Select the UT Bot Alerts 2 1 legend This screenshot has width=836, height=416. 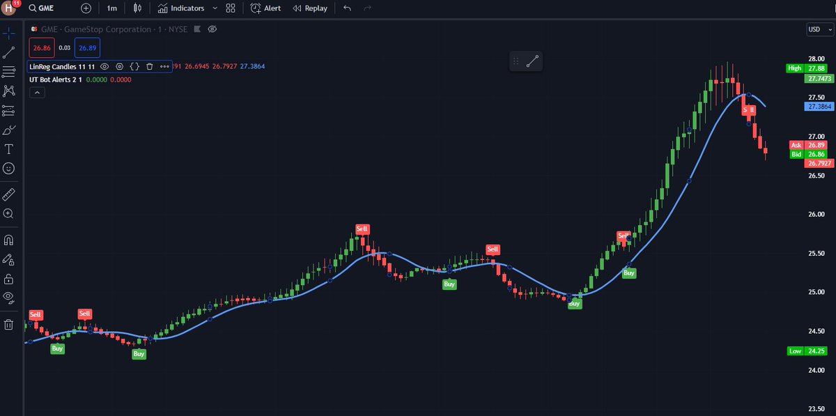(x=56, y=79)
